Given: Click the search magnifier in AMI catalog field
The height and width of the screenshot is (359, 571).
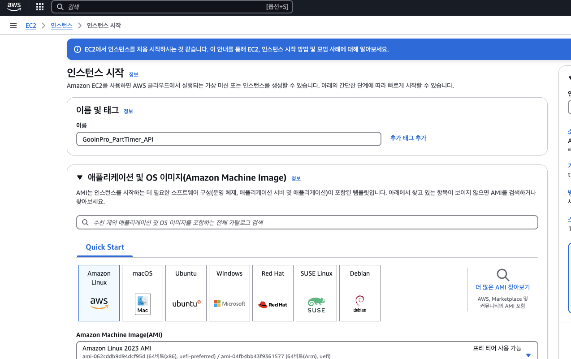Looking at the screenshot, I should (85, 222).
